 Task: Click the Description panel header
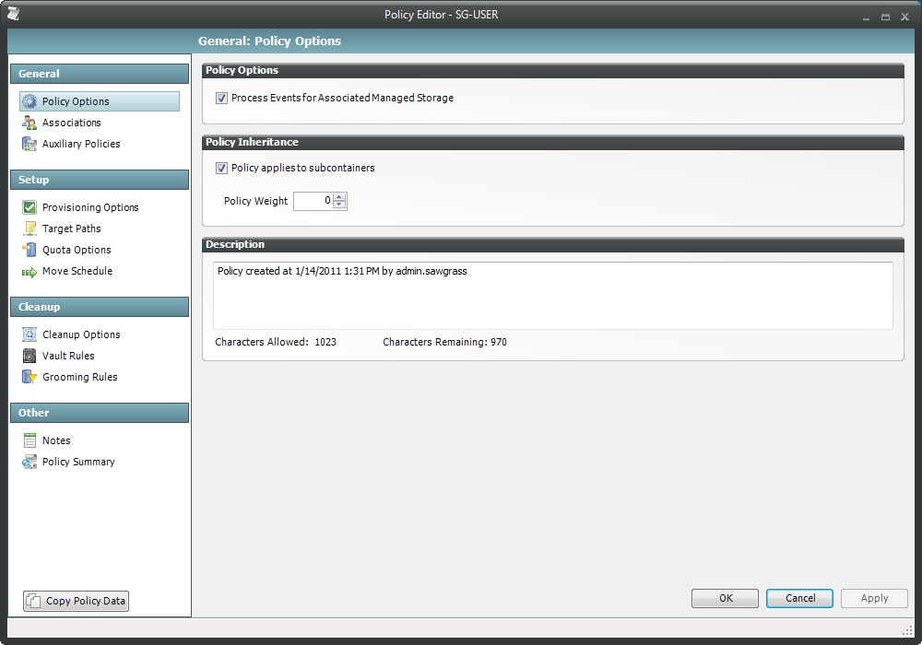pyautogui.click(x=552, y=244)
